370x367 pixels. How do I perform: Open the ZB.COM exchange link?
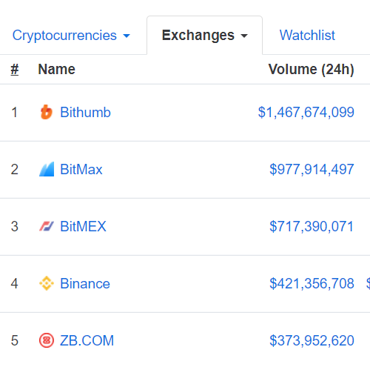click(x=87, y=340)
